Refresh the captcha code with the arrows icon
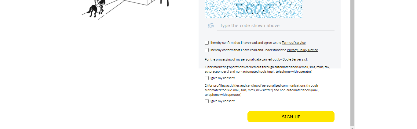This screenshot has height=129, width=417. click(x=210, y=26)
